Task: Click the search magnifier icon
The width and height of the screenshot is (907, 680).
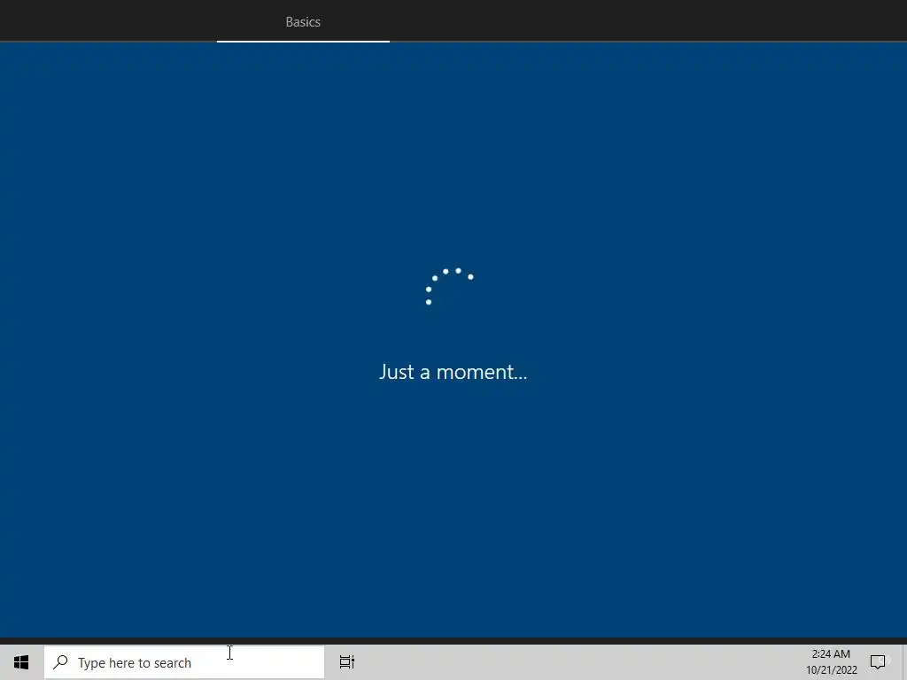Action: pyautogui.click(x=61, y=662)
